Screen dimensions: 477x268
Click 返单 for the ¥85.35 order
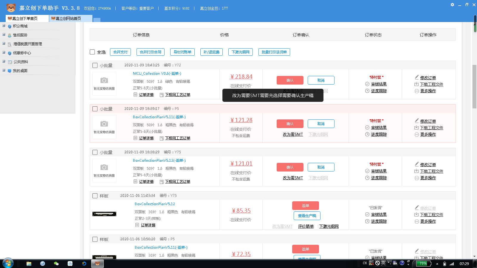click(306, 206)
